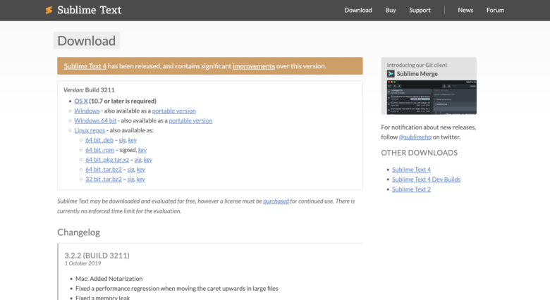550x300 pixels.
Task: Click the caret performance regression changelog entry
Action: tap(177, 289)
